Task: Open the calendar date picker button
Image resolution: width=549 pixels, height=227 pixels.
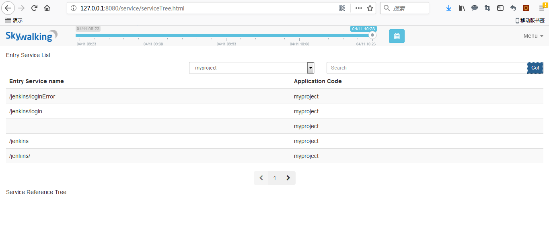Action: (x=397, y=36)
